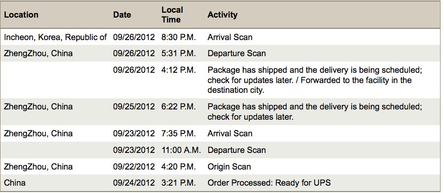444x193 pixels.
Task: Select the China location in last row
Action: coord(15,183)
